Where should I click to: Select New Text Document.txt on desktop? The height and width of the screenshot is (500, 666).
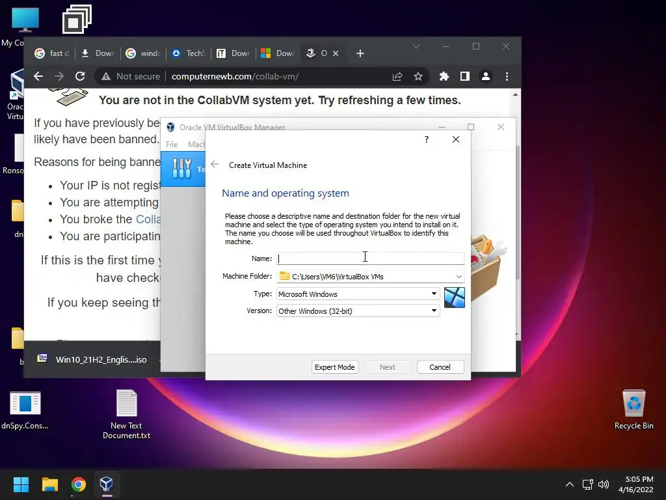pyautogui.click(x=127, y=413)
